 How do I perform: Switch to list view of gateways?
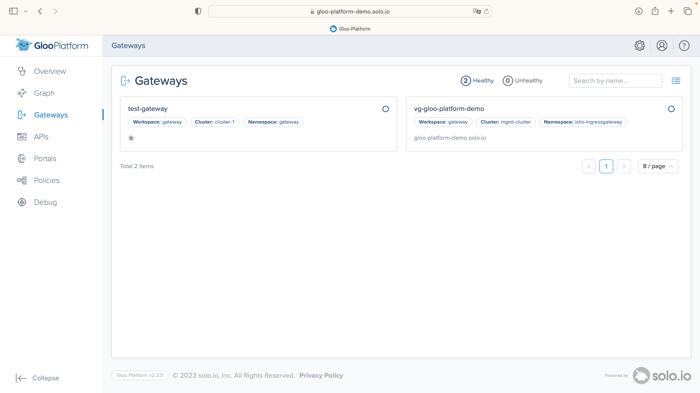tap(676, 81)
